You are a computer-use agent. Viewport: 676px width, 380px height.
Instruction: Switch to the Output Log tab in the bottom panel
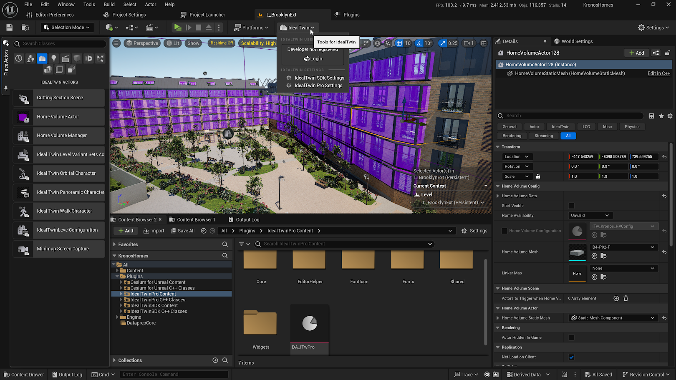(244, 220)
